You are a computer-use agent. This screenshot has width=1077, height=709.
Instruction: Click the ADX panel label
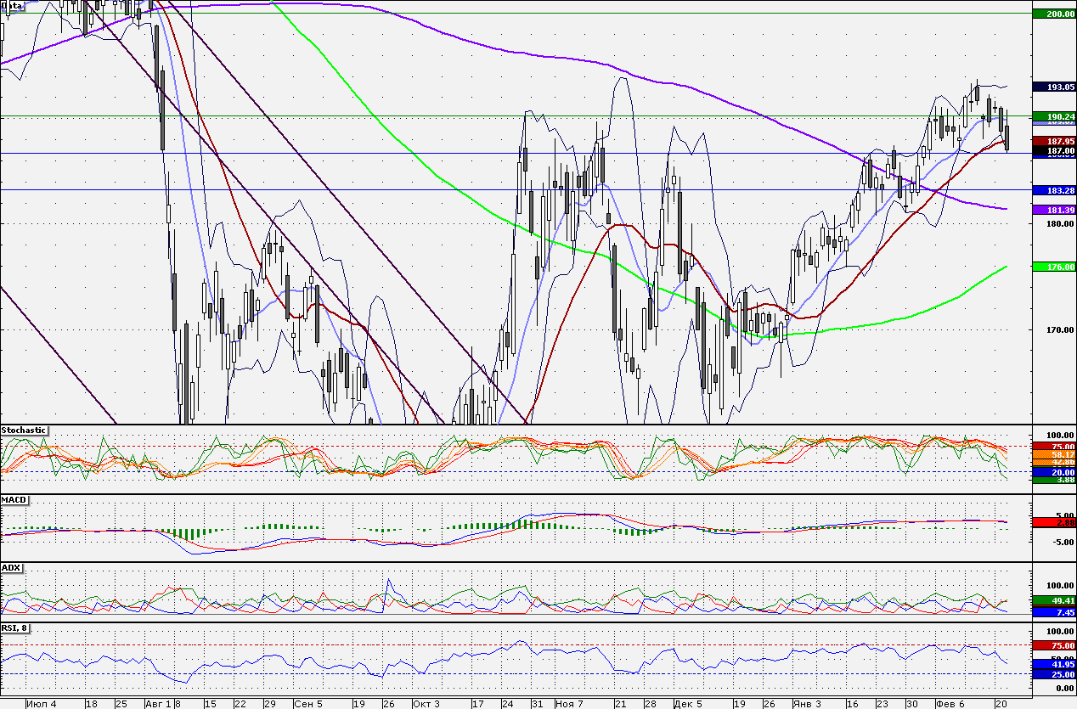tap(11, 567)
